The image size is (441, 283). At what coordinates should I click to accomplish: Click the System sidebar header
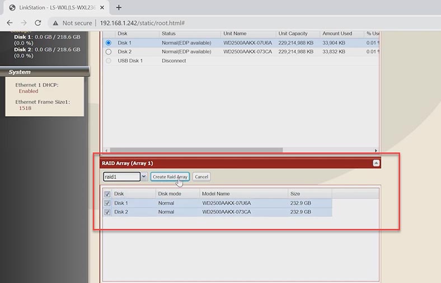click(44, 72)
